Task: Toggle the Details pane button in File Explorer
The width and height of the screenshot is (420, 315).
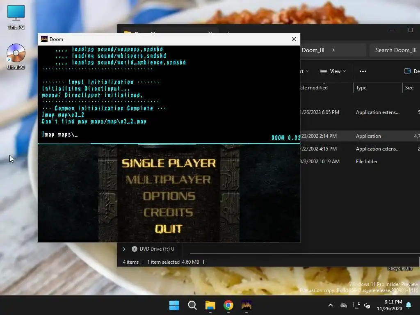Action: click(x=411, y=71)
